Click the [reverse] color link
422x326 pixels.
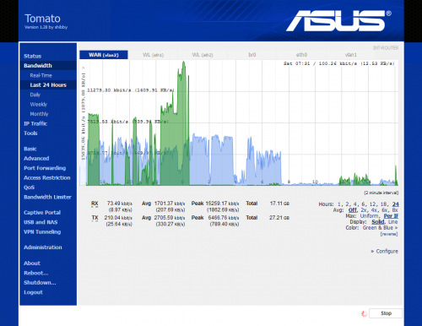tap(389, 234)
